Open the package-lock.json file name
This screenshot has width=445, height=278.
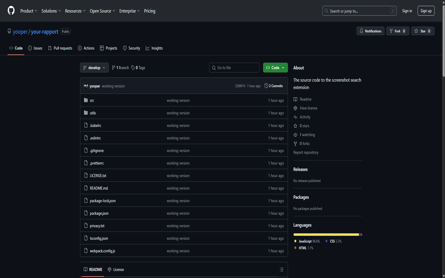(103, 201)
